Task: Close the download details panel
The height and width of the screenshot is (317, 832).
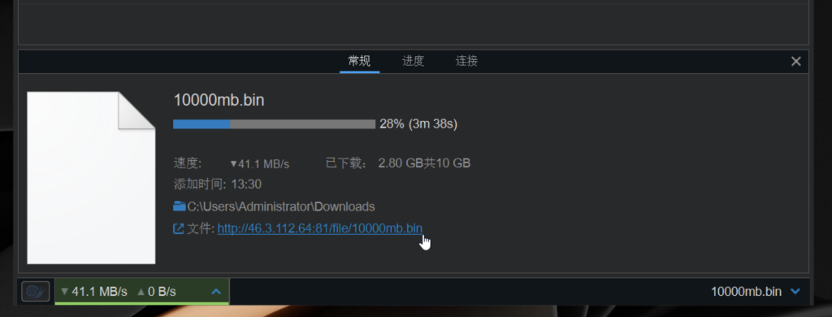Action: (x=796, y=62)
